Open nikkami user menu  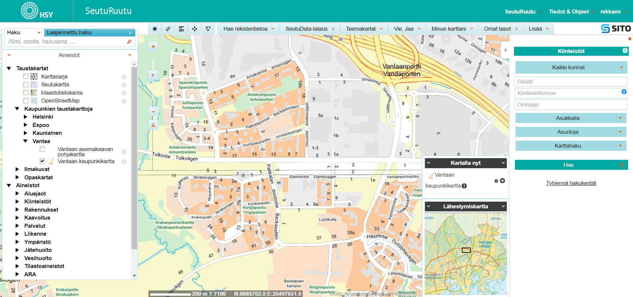613,12
